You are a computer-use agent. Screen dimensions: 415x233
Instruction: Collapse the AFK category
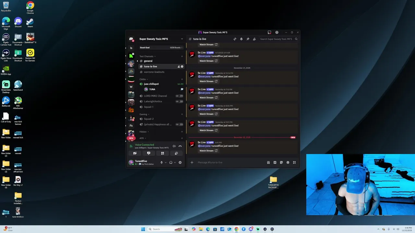click(143, 138)
